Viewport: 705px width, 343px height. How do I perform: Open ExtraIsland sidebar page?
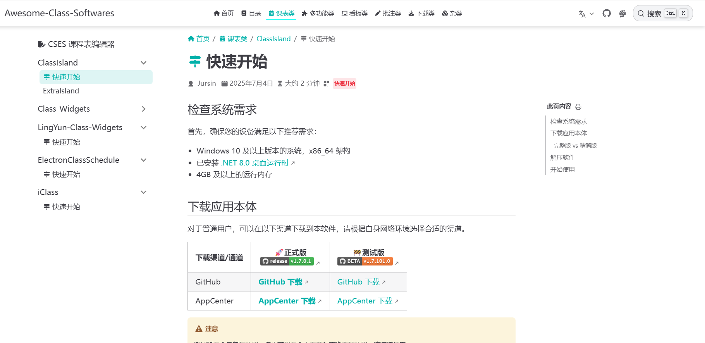pyautogui.click(x=61, y=91)
